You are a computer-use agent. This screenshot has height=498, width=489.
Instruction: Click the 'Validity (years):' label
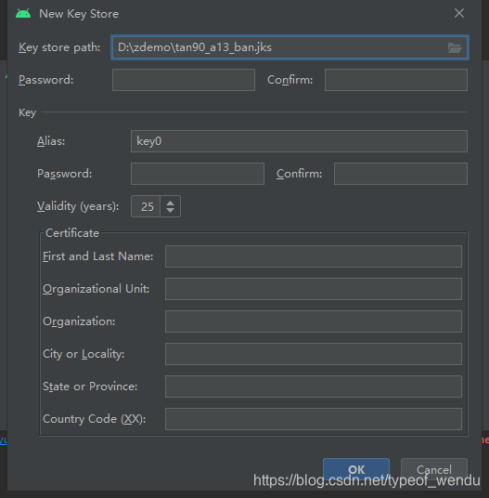(x=78, y=207)
